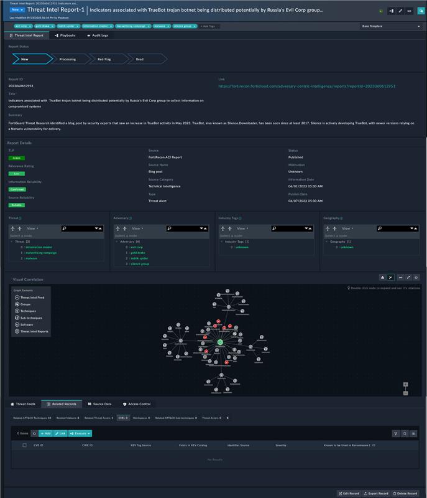Click the filter icon in CVEs table

point(396,433)
